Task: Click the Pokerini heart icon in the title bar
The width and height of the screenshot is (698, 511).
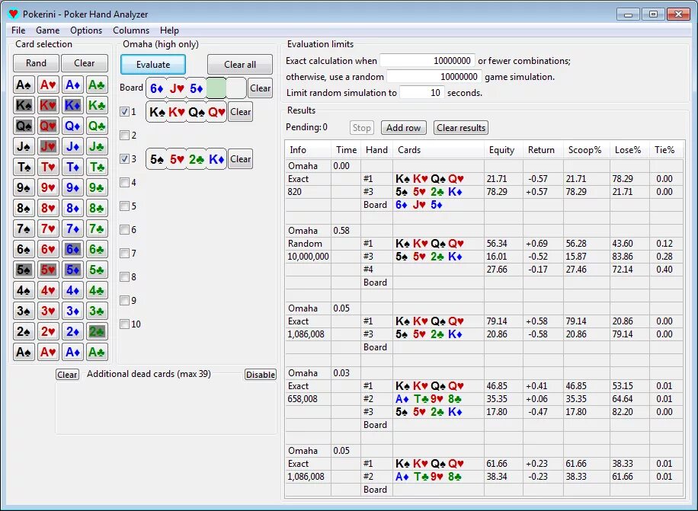Action: (14, 14)
